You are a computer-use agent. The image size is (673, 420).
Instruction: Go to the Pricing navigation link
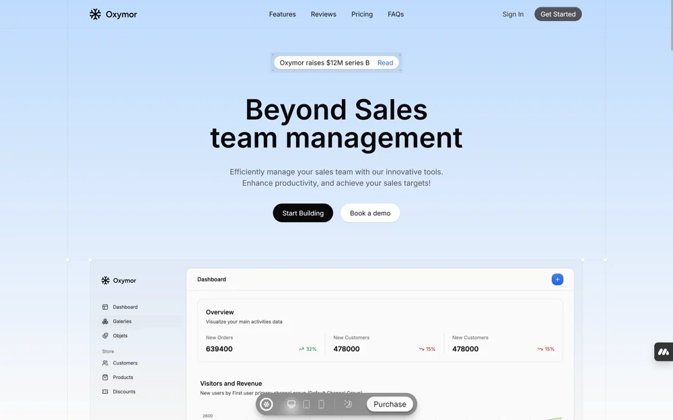pos(362,14)
